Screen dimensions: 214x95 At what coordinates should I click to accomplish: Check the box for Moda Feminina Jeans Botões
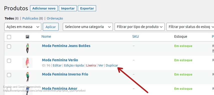tap(9, 46)
